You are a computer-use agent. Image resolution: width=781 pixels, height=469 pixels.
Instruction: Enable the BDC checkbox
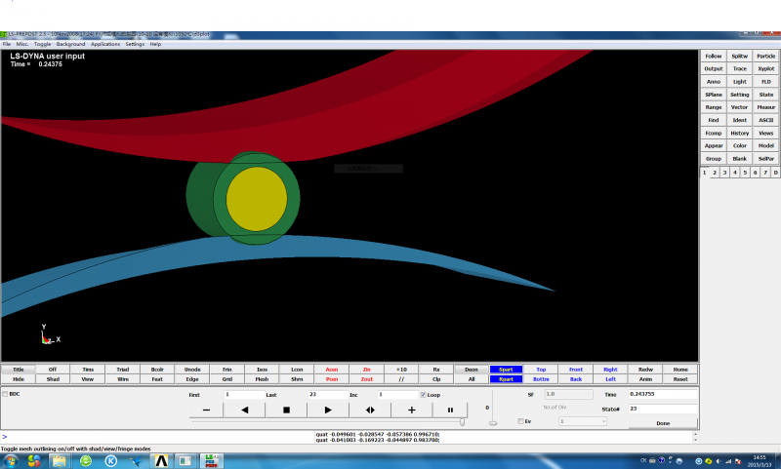point(5,394)
